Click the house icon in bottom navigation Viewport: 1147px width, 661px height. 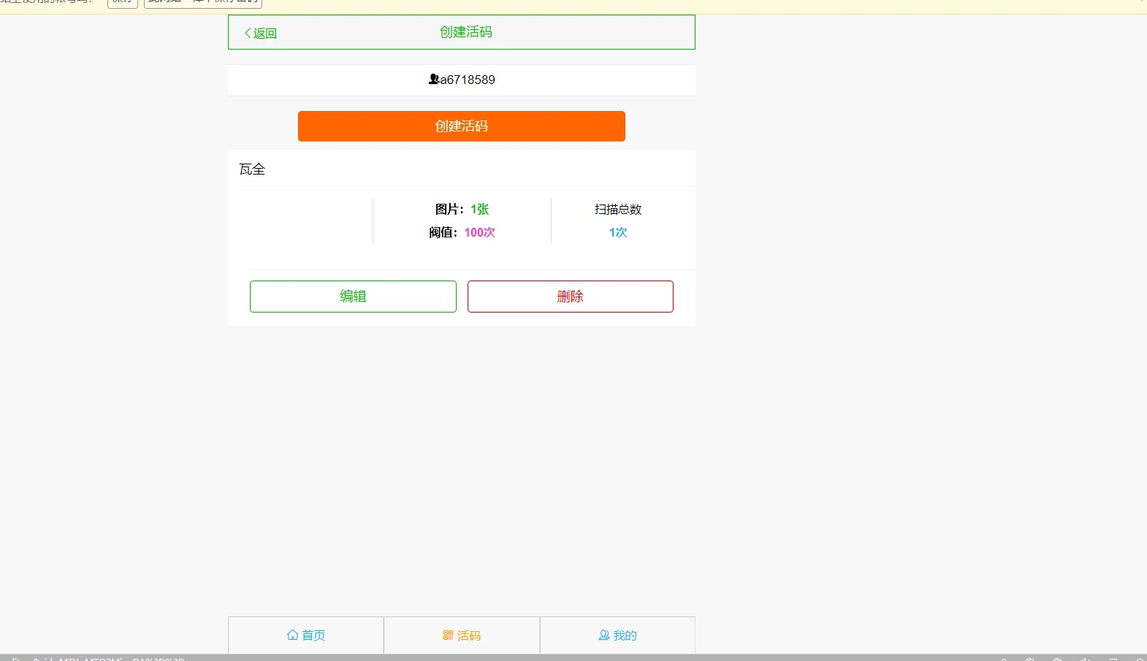[292, 635]
